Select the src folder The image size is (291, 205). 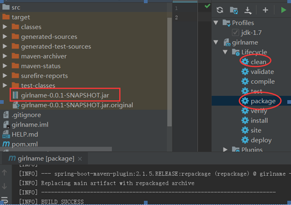(x=16, y=7)
